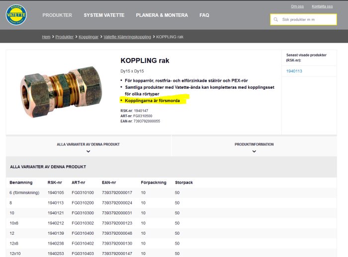Click the Hem breadcrumb link
Viewport: 348px width, 257px height.
point(46,37)
